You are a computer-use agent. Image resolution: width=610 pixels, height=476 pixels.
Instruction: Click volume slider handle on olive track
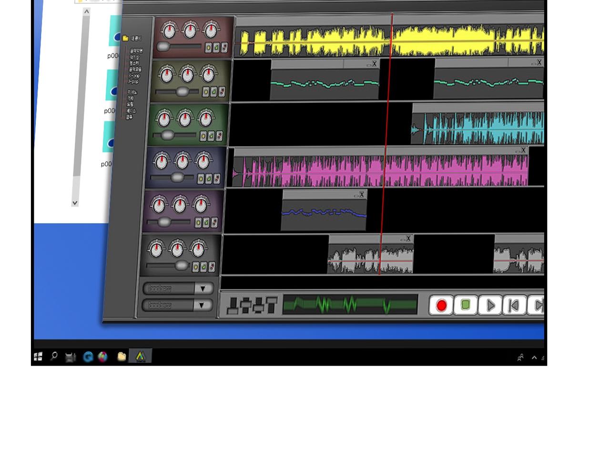(182, 91)
